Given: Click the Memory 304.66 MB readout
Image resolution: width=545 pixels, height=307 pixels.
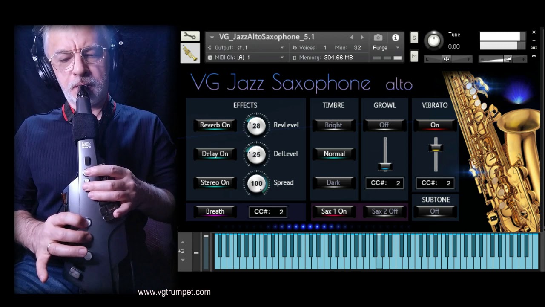Looking at the screenshot, I should click(326, 58).
